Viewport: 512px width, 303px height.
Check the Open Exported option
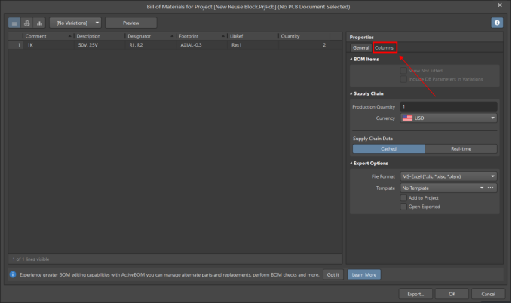(x=404, y=207)
